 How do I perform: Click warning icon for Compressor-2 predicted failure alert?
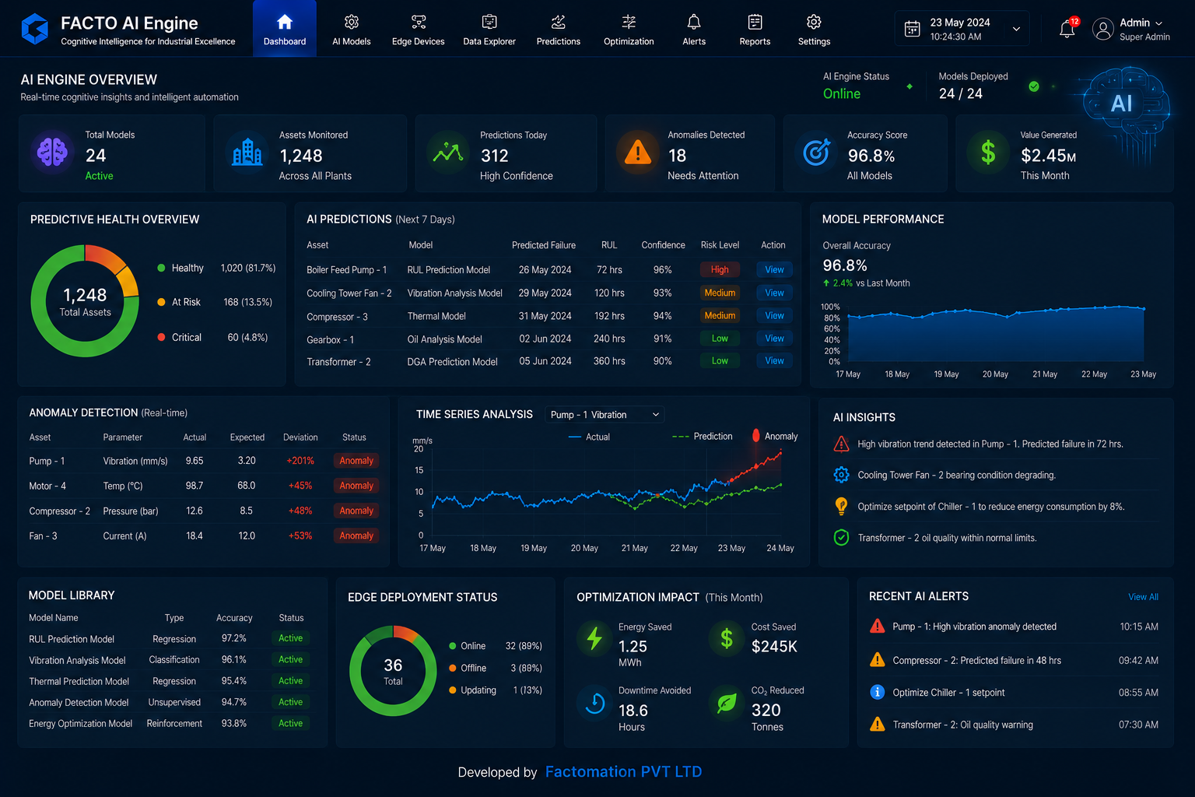click(878, 660)
